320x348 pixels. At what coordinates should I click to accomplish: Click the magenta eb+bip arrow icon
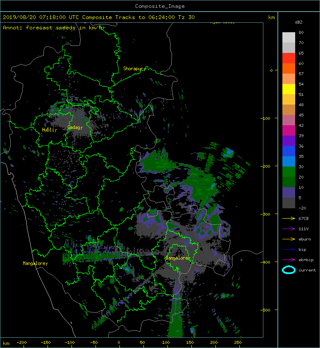(x=289, y=260)
